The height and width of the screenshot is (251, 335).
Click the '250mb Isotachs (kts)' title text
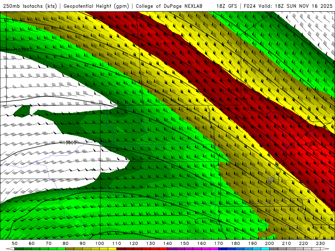pyautogui.click(x=30, y=6)
